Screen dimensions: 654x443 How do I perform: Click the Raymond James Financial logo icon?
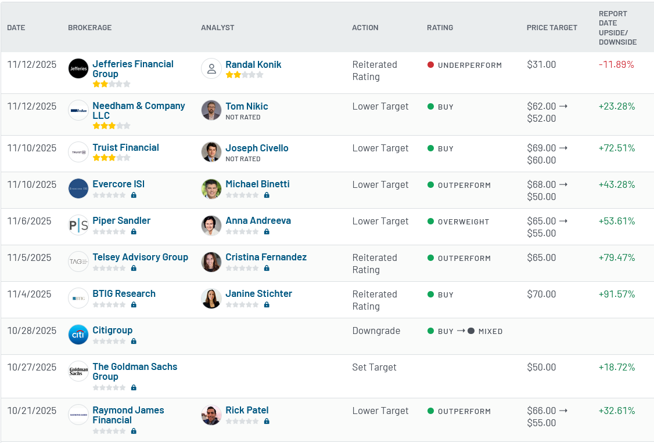point(78,415)
